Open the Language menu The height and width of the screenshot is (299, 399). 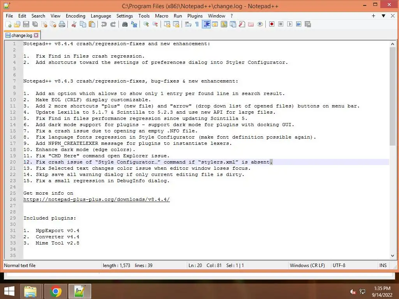click(x=101, y=16)
